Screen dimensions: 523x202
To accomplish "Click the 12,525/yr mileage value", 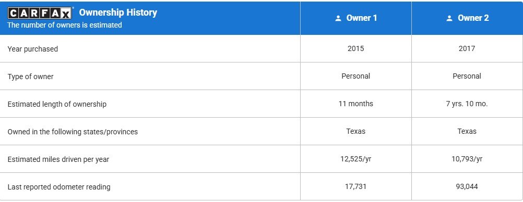I will tap(355, 159).
